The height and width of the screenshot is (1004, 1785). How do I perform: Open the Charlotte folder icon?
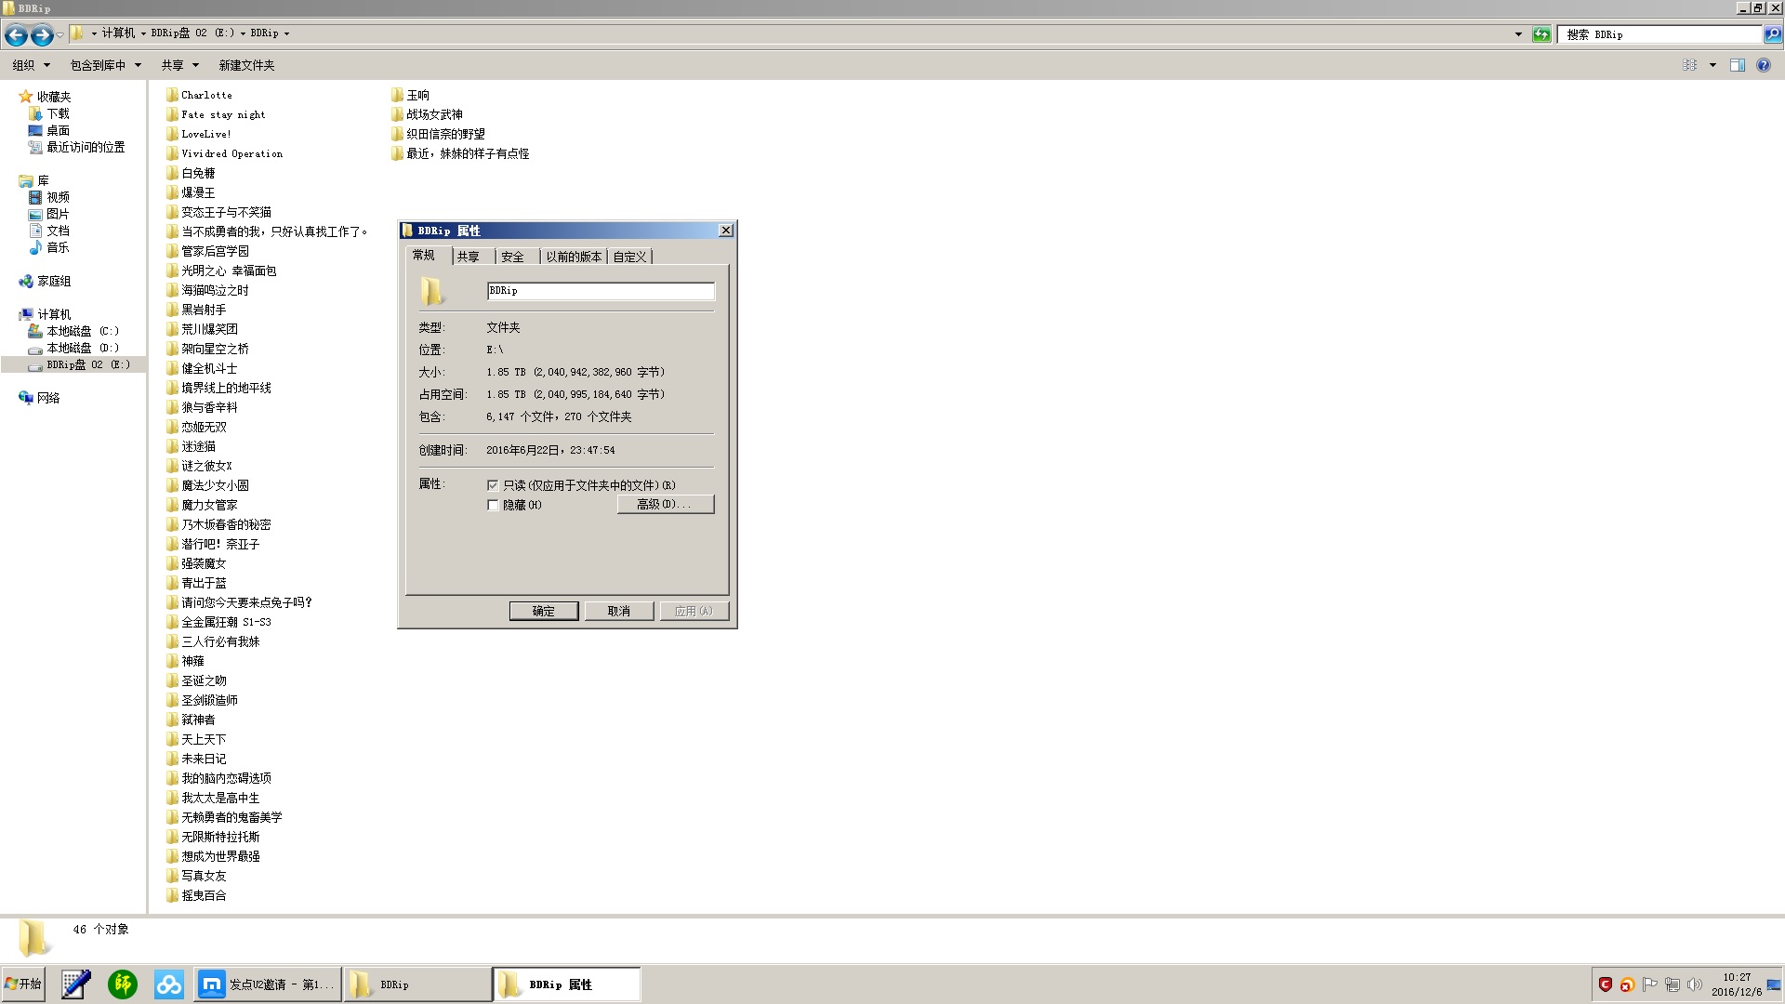click(172, 95)
